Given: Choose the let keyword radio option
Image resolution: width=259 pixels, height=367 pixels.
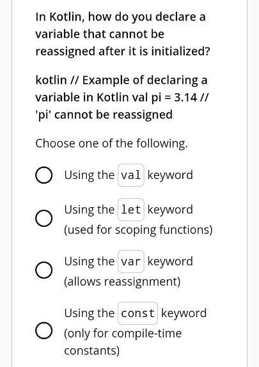Looking at the screenshot, I should pos(43,218).
